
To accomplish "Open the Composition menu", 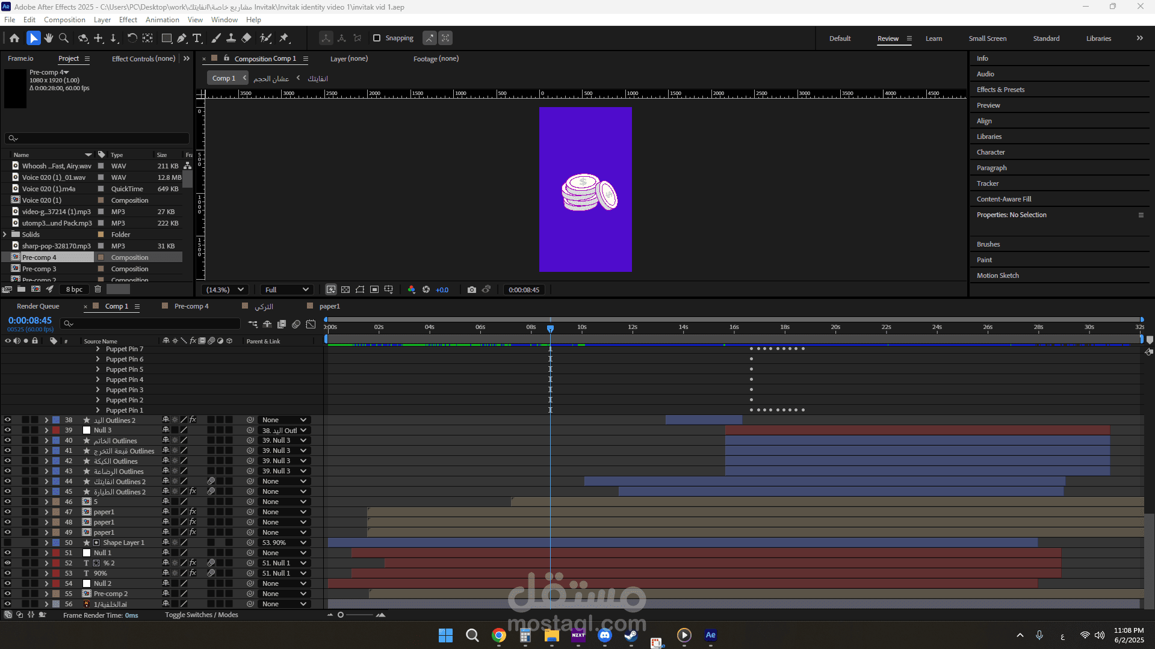I will 64,20.
